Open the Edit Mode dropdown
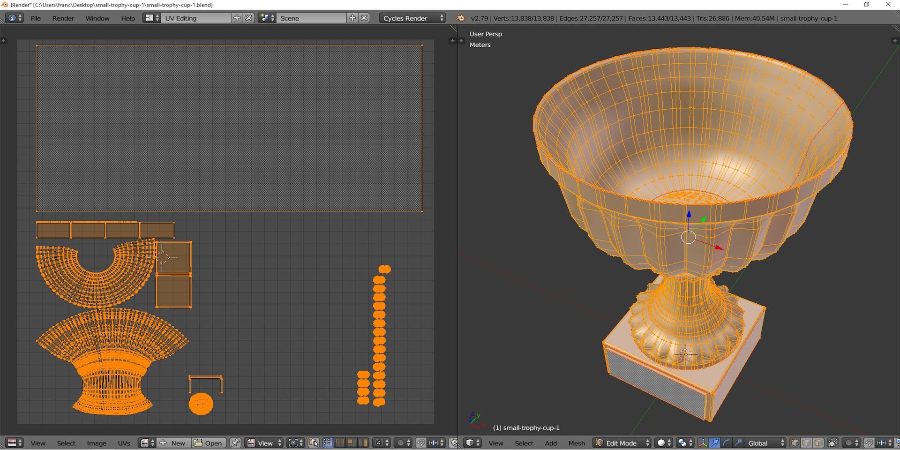Screen dimensions: 900x450 tap(622, 443)
